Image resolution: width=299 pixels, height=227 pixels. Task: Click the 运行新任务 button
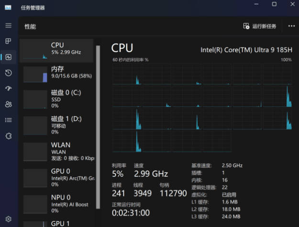pos(259,26)
